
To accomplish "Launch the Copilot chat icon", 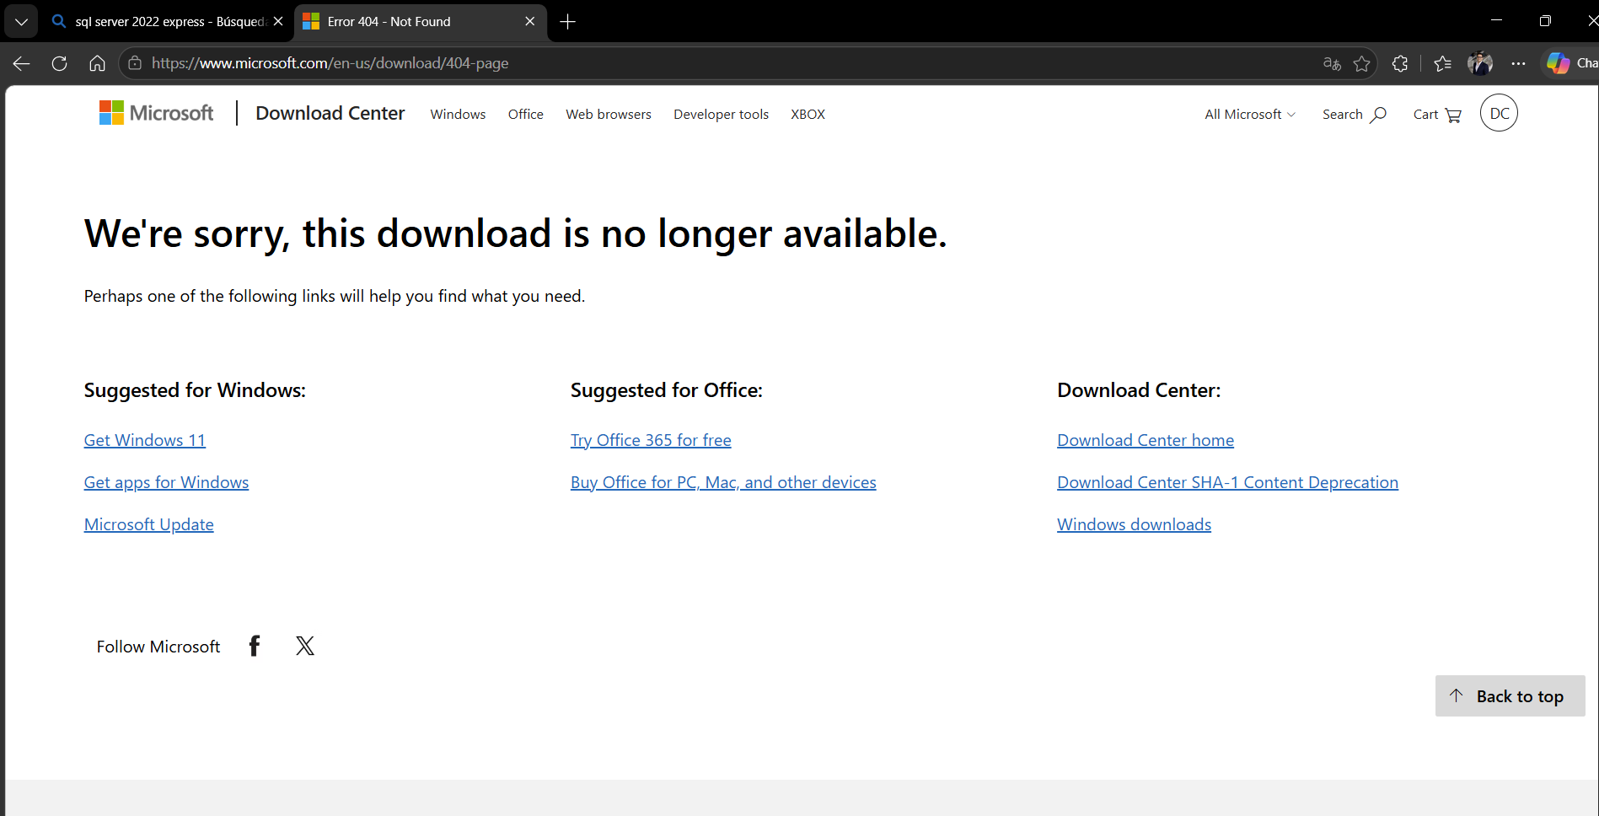I will (x=1559, y=63).
